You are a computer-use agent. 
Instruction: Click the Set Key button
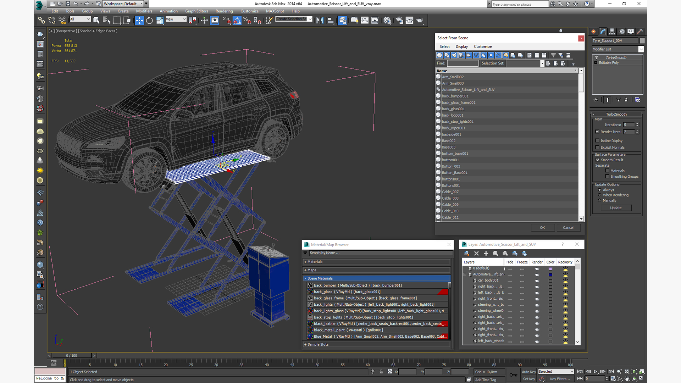coord(528,379)
